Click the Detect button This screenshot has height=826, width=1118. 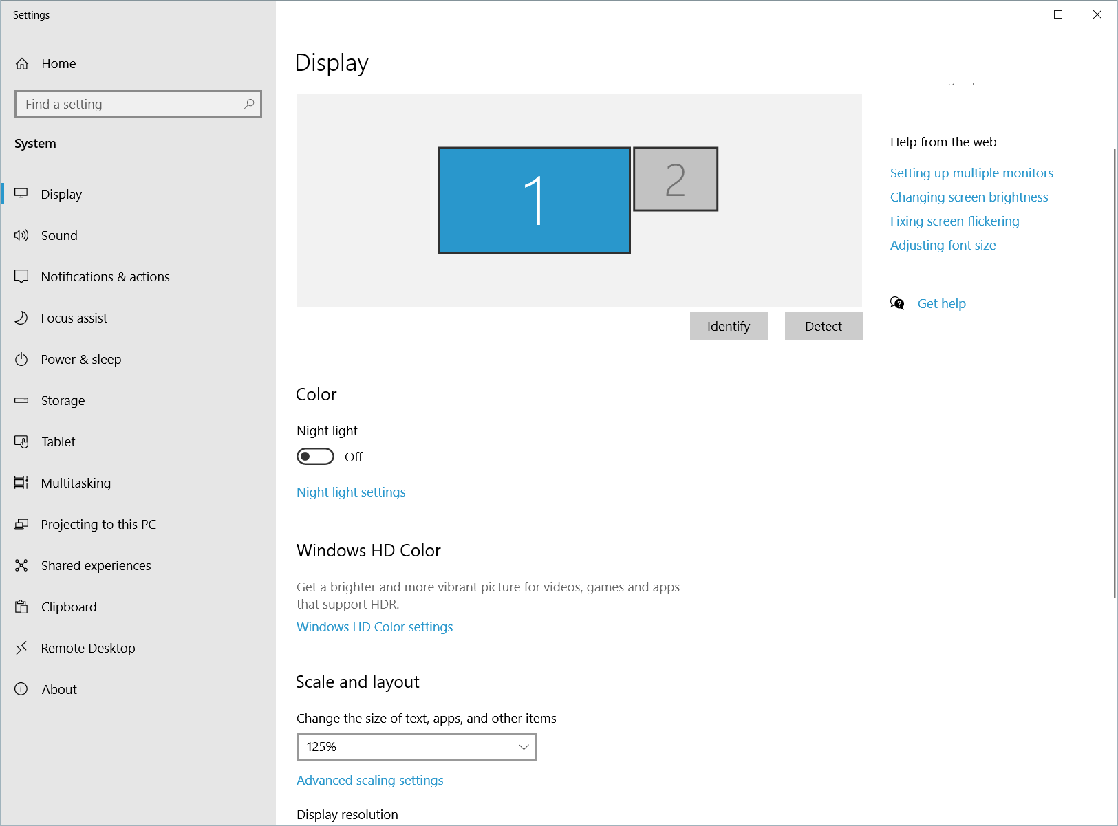tap(823, 325)
